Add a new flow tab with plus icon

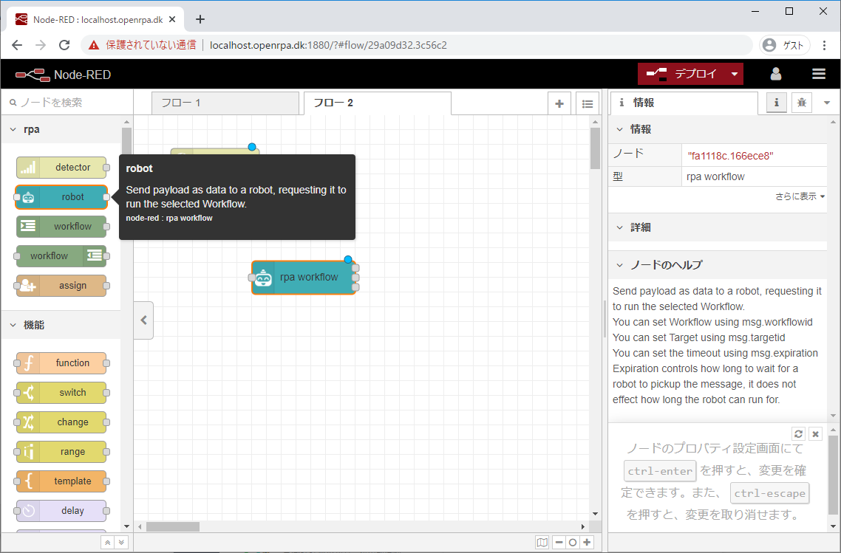click(559, 104)
